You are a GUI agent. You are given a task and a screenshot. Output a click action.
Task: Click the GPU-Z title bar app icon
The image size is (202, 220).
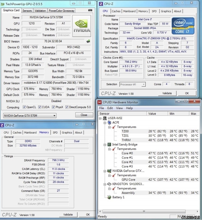point(3,4)
